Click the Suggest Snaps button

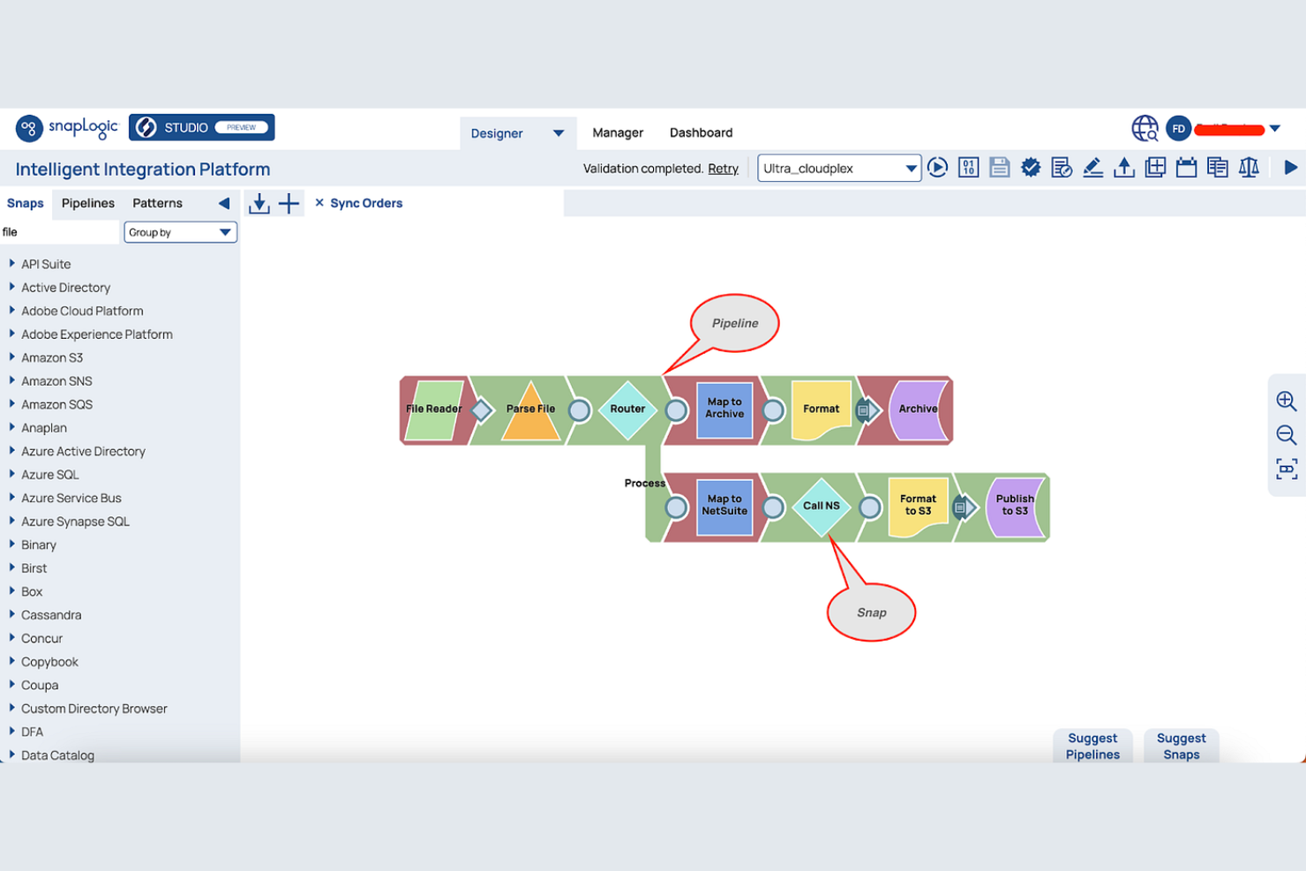(x=1182, y=746)
